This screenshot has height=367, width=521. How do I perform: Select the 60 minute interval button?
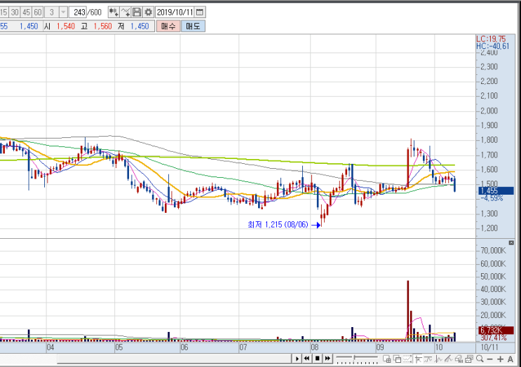tap(38, 13)
